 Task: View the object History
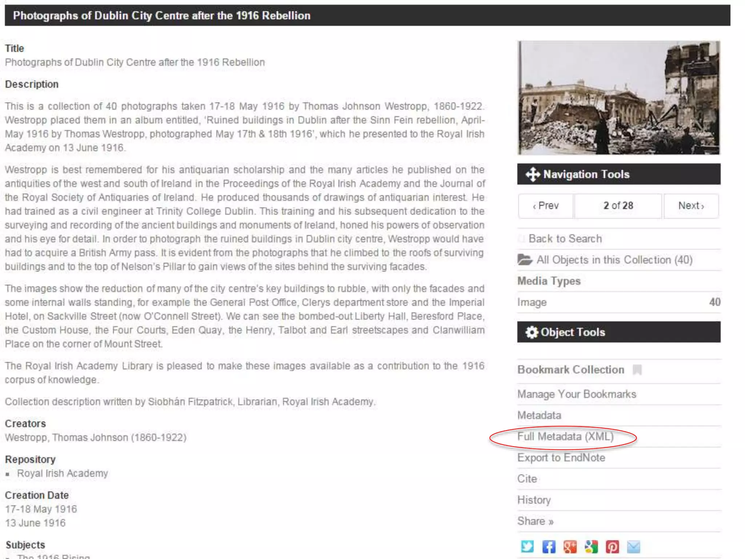534,500
